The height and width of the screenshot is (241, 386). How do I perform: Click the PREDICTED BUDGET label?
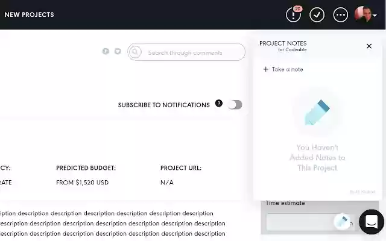coord(86,168)
